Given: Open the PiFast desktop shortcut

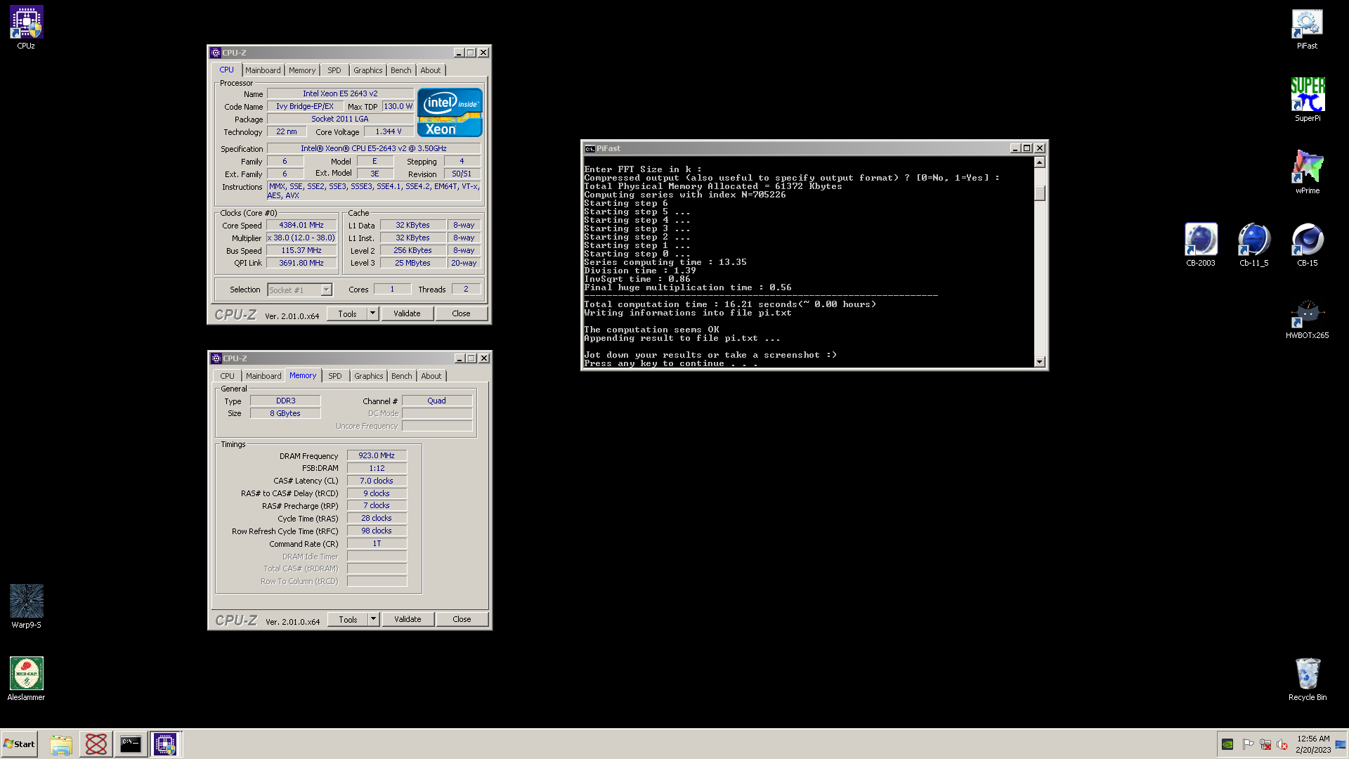Looking at the screenshot, I should 1307,28.
